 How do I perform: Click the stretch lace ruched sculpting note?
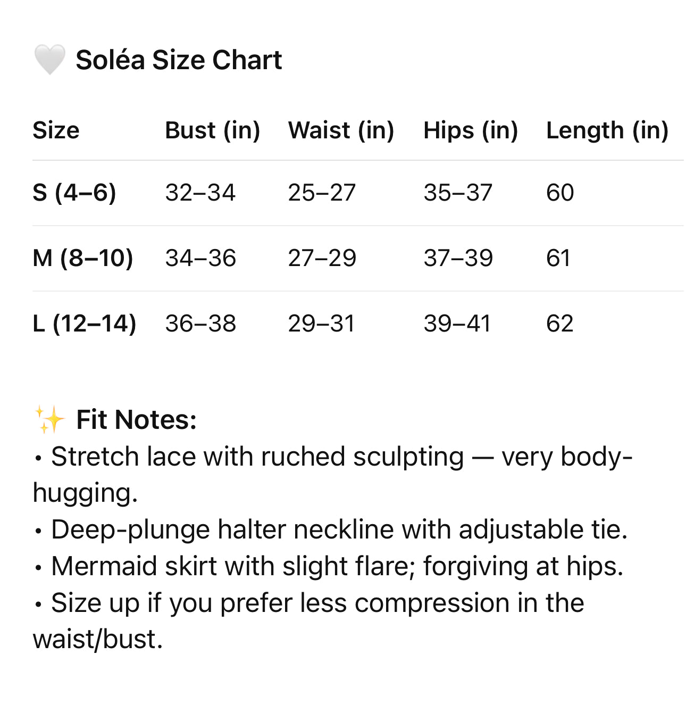340,458
